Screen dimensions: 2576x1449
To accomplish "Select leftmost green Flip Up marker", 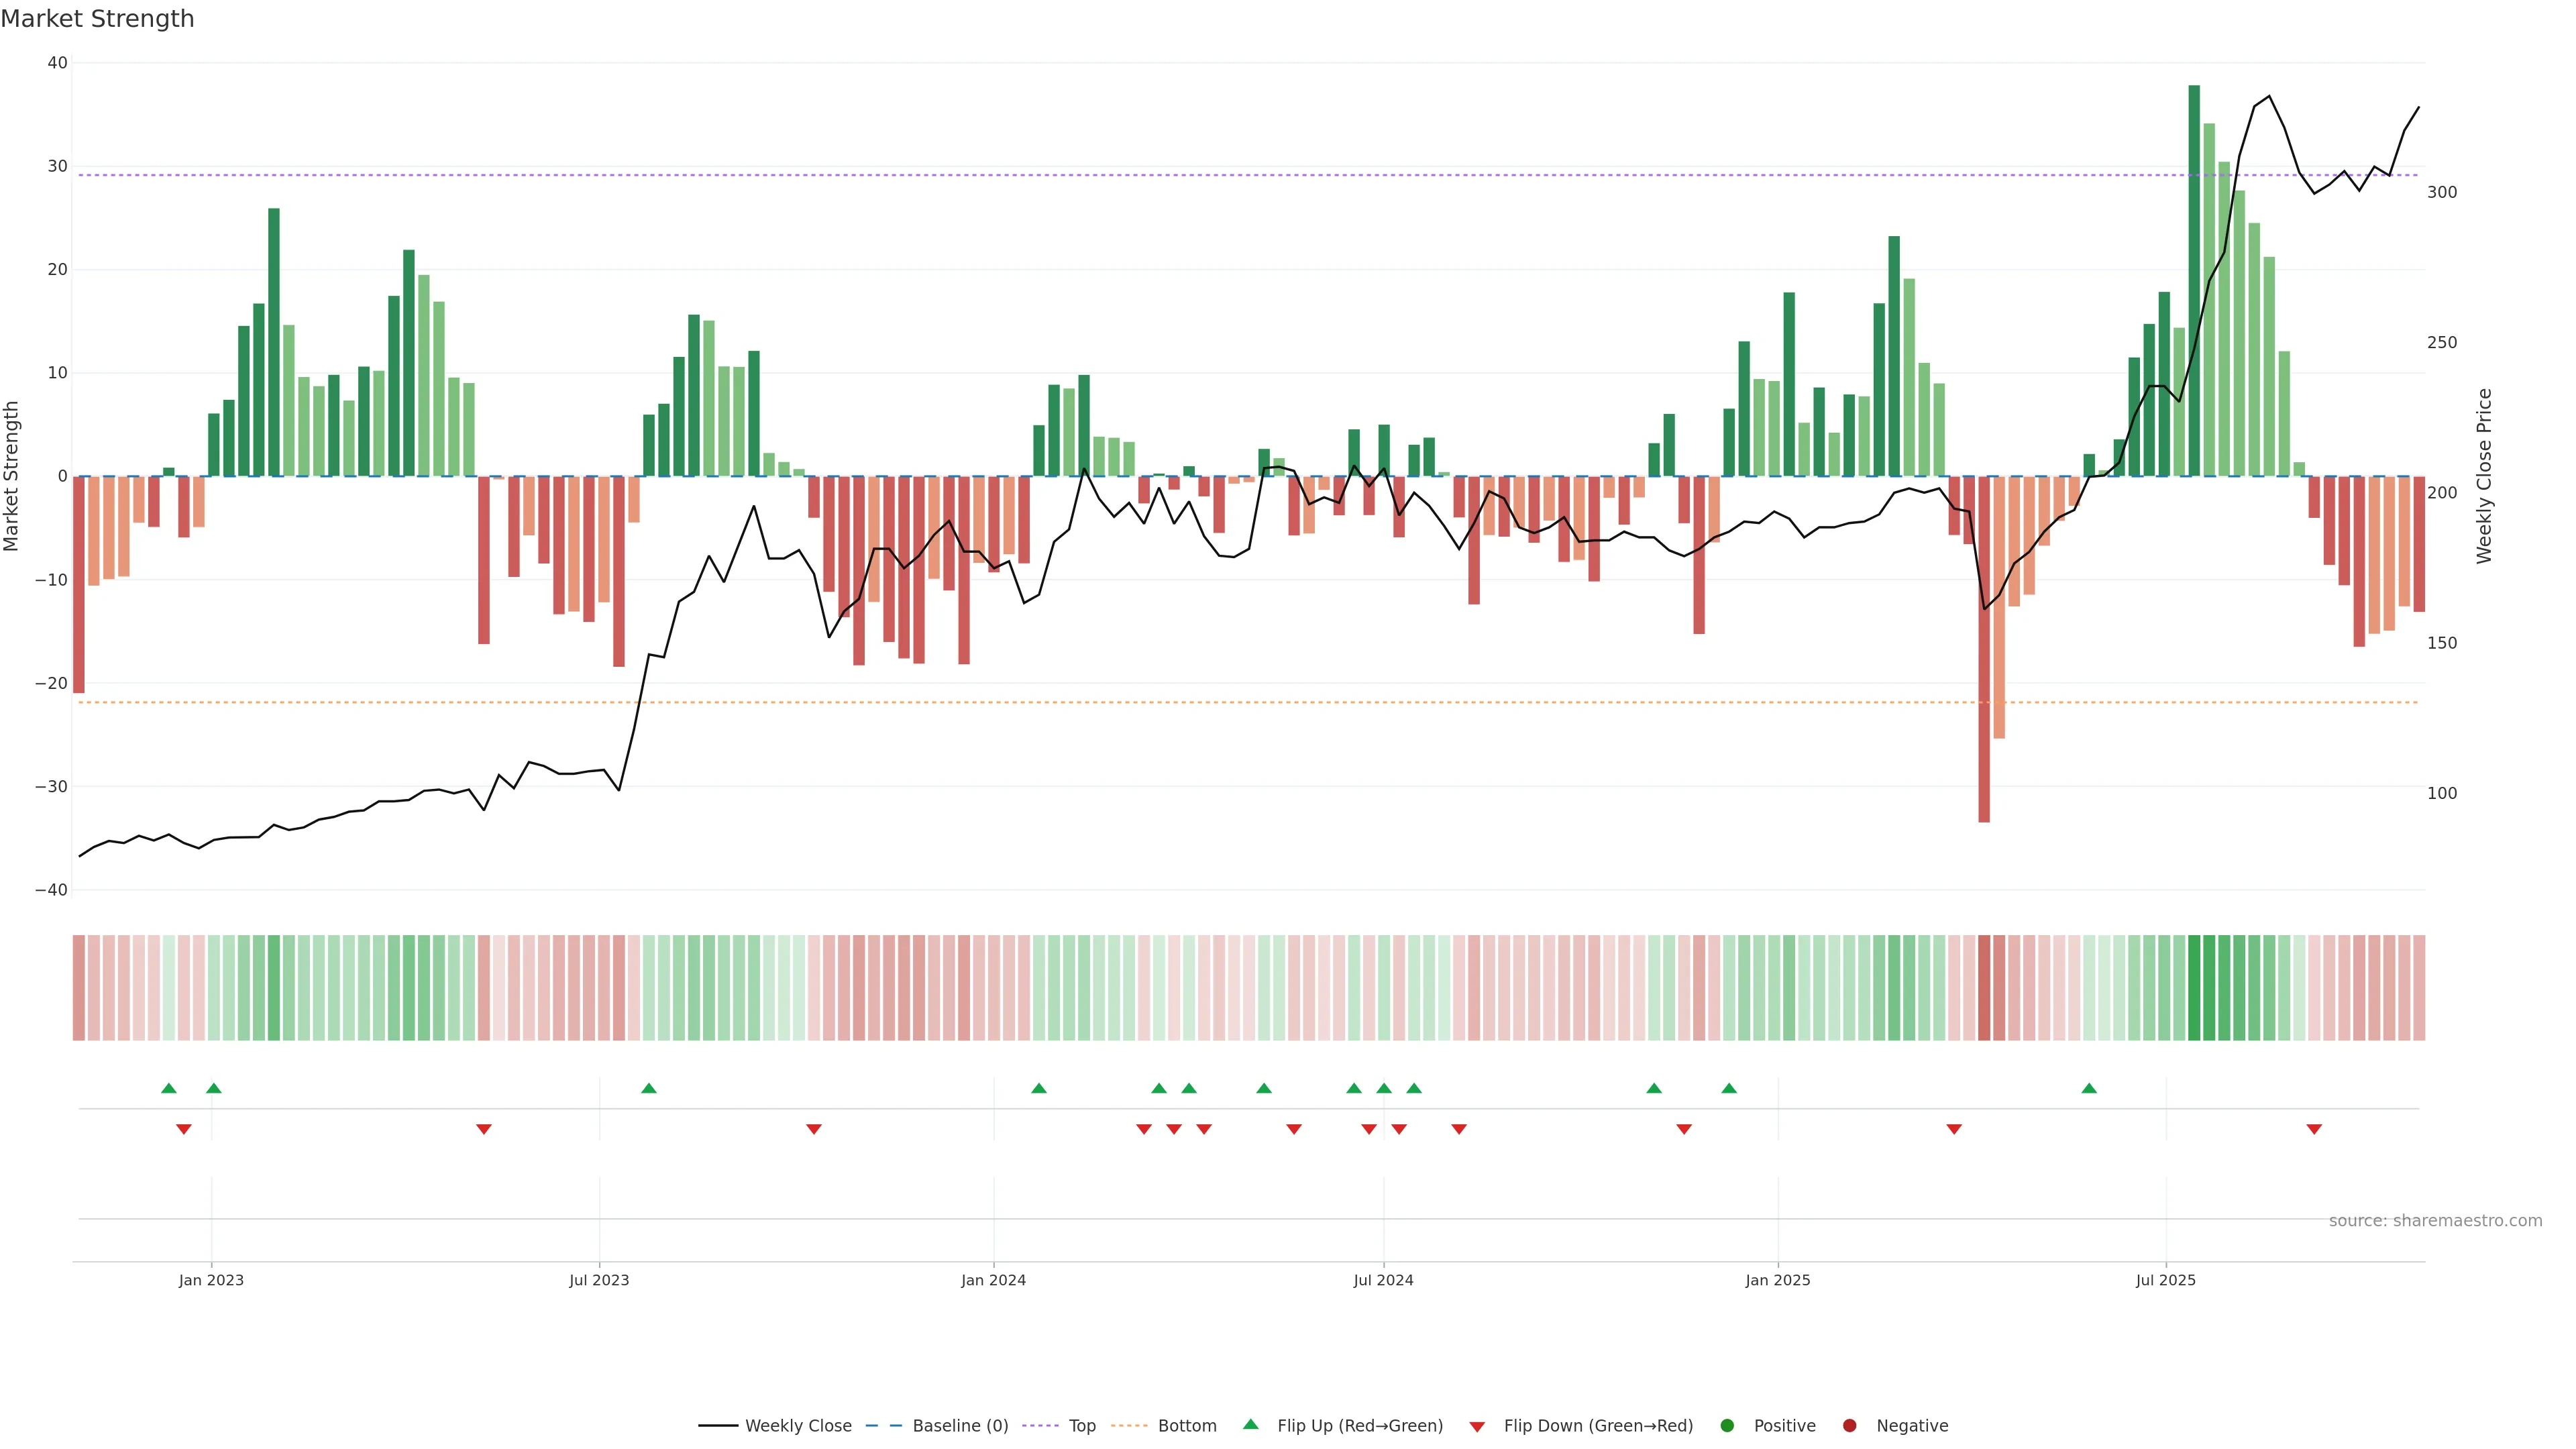I will [169, 1088].
